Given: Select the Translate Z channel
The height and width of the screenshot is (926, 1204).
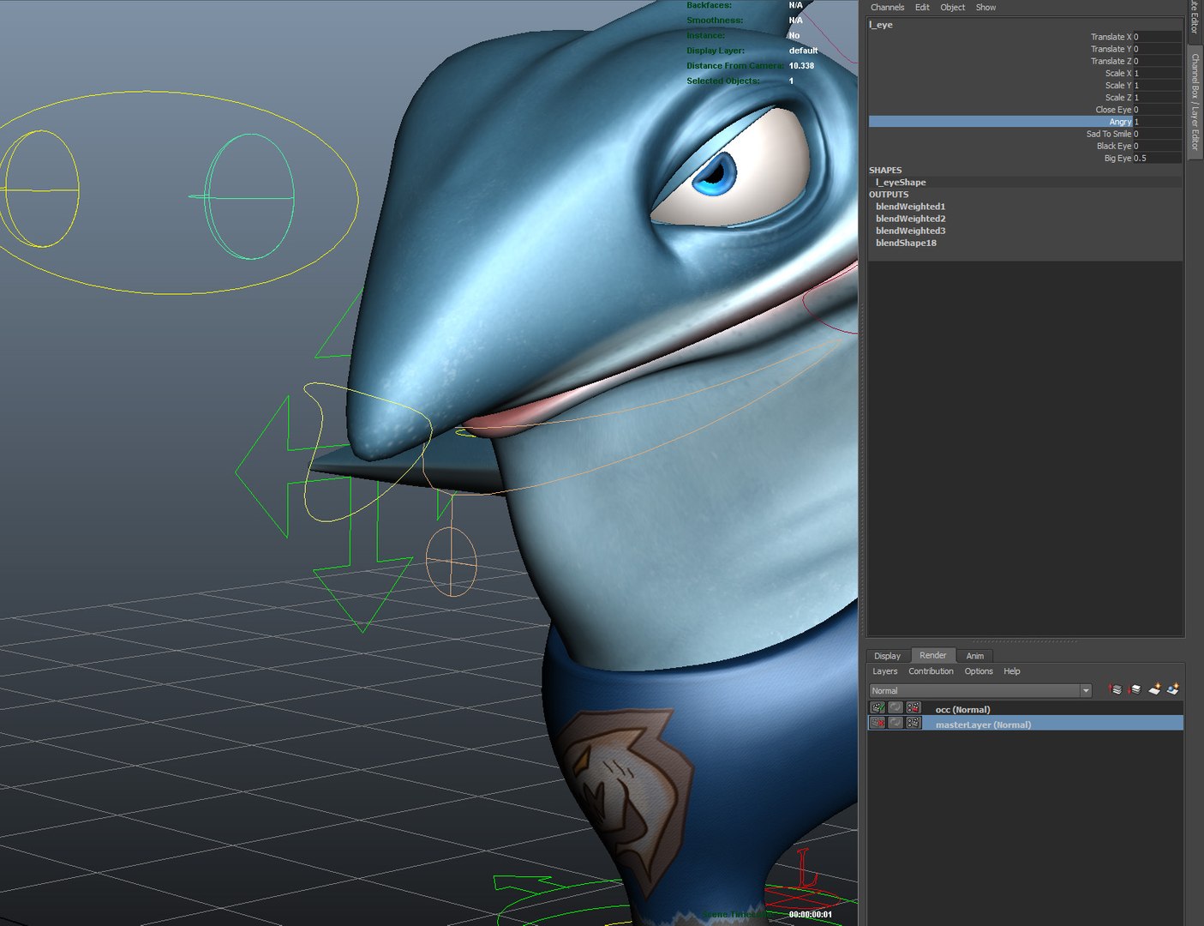Looking at the screenshot, I should point(1111,61).
